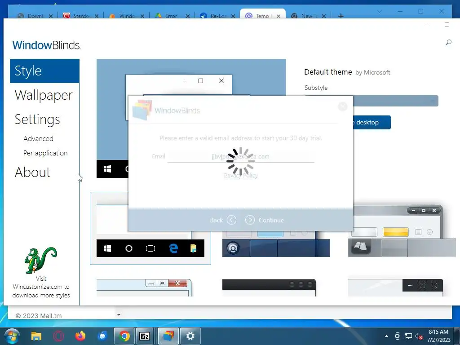Open the Privacy Policy link
Viewport: 460px width, 345px height.
point(241,176)
